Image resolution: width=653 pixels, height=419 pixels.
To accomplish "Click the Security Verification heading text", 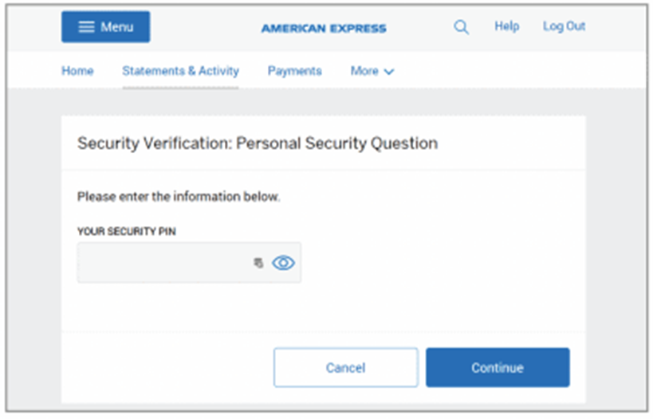I will (258, 143).
